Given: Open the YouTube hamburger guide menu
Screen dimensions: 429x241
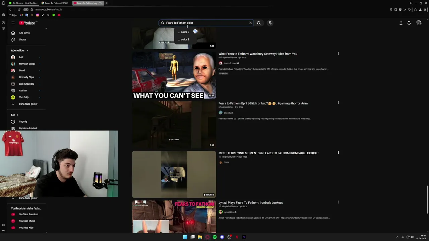Looking at the screenshot, I should point(13,23).
